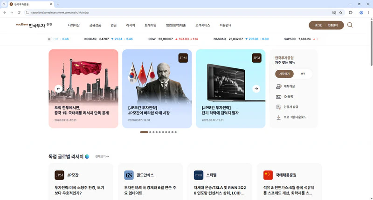Click the 한국투자증권 home logo

pos(34,25)
